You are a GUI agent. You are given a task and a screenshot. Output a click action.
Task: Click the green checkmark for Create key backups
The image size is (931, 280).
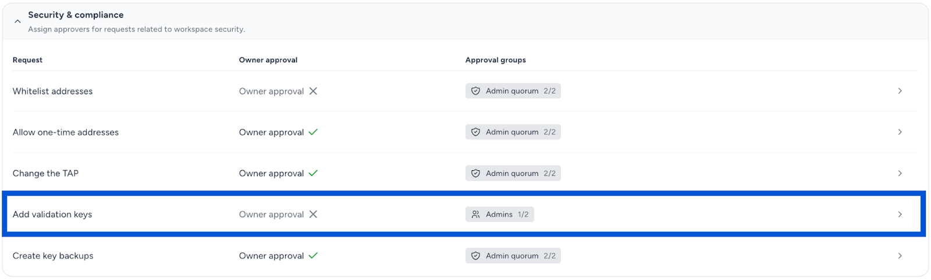click(313, 256)
